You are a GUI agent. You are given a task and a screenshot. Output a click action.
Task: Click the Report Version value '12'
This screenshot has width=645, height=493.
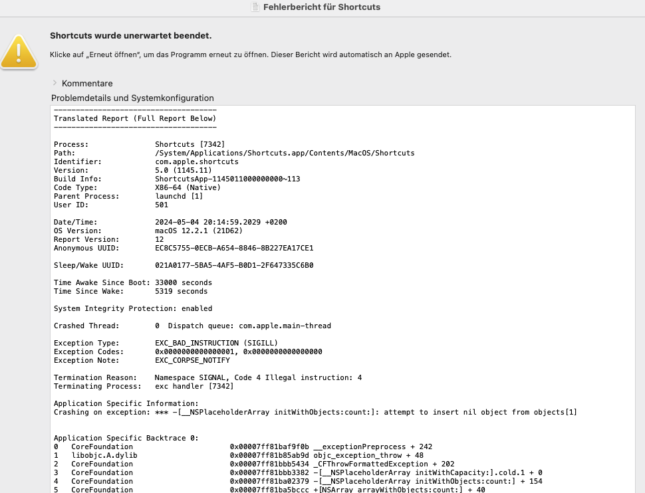[159, 239]
